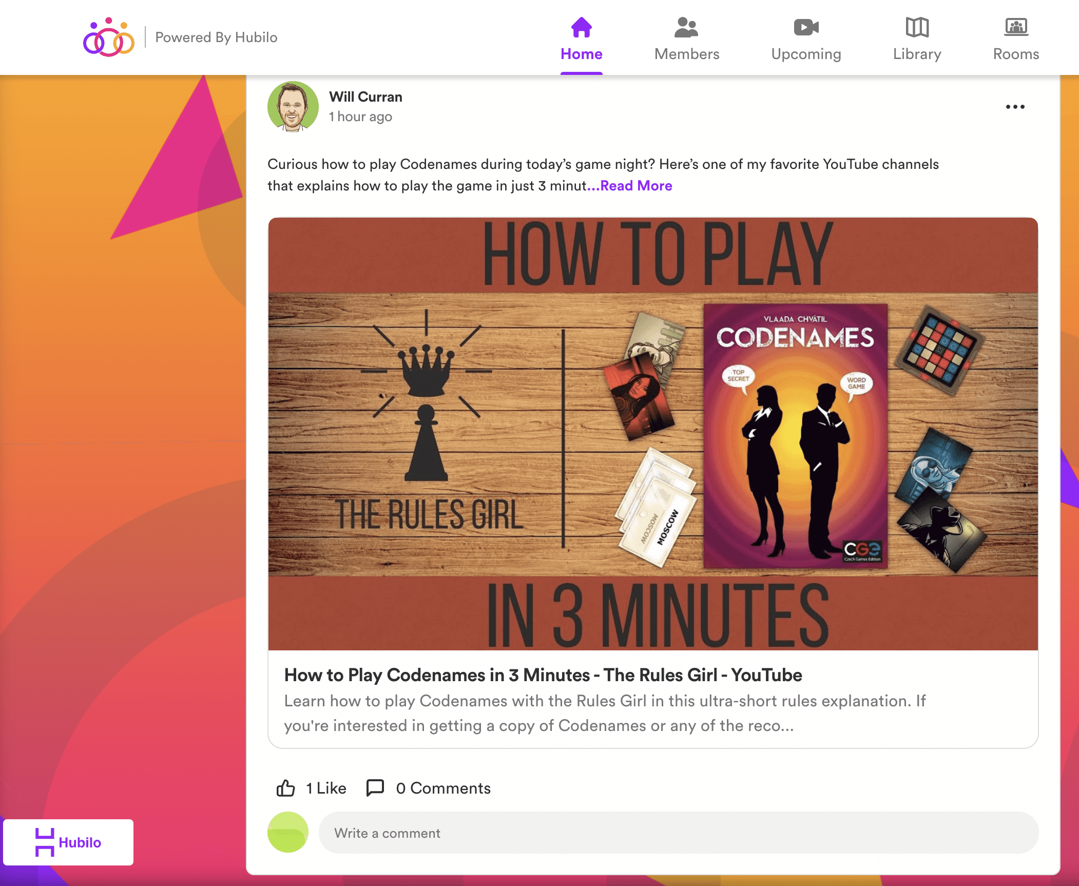Click the How To Play video thumbnail
The height and width of the screenshot is (886, 1079).
[652, 434]
